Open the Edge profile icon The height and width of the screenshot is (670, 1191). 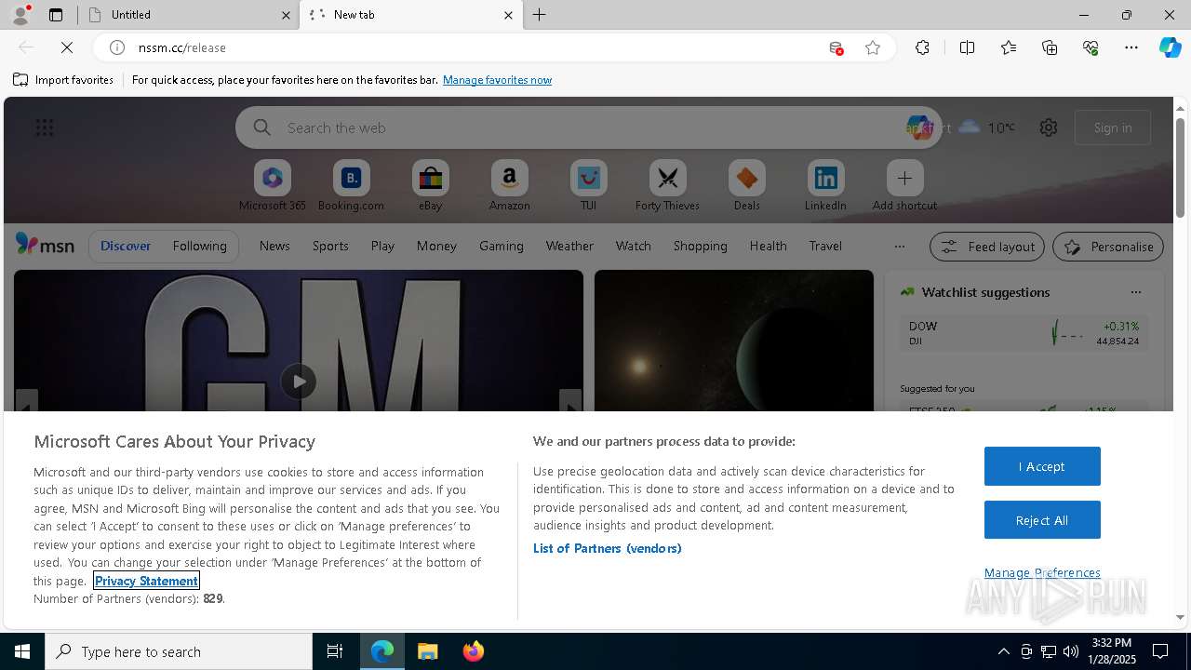(x=20, y=14)
